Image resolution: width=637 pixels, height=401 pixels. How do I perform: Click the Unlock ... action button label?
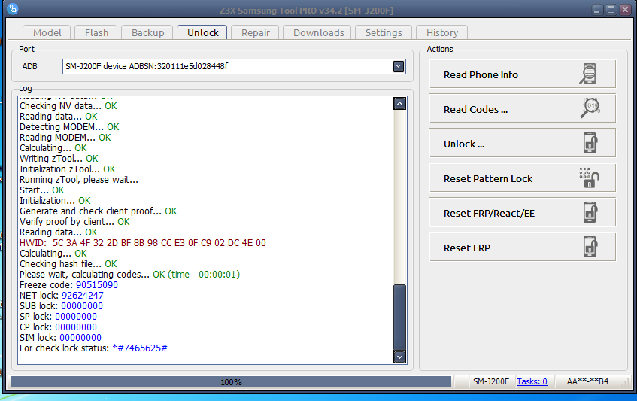(464, 144)
